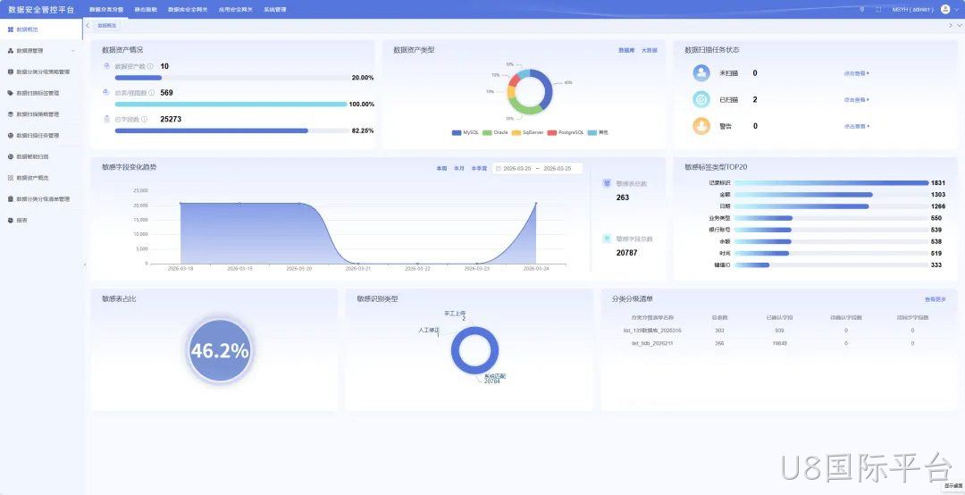Click the MSYH (admin1) username
Viewport: 965px width, 495px height.
click(x=913, y=9)
